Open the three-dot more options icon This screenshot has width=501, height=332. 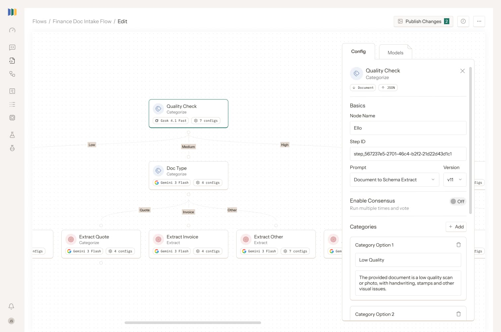click(479, 21)
